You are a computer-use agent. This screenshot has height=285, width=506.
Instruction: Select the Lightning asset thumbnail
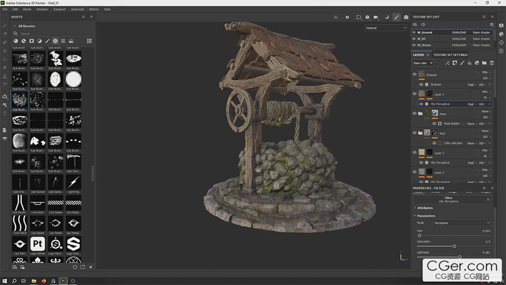[x=73, y=183]
